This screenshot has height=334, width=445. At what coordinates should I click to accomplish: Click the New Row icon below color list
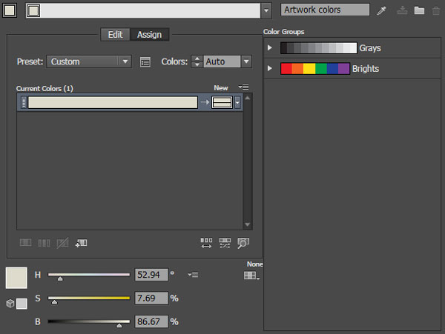tap(81, 243)
